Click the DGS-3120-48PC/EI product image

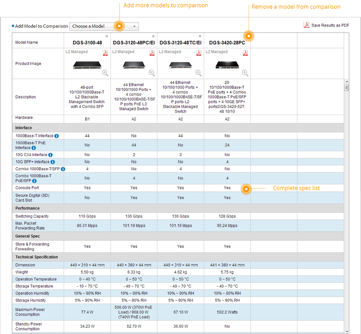(x=134, y=65)
